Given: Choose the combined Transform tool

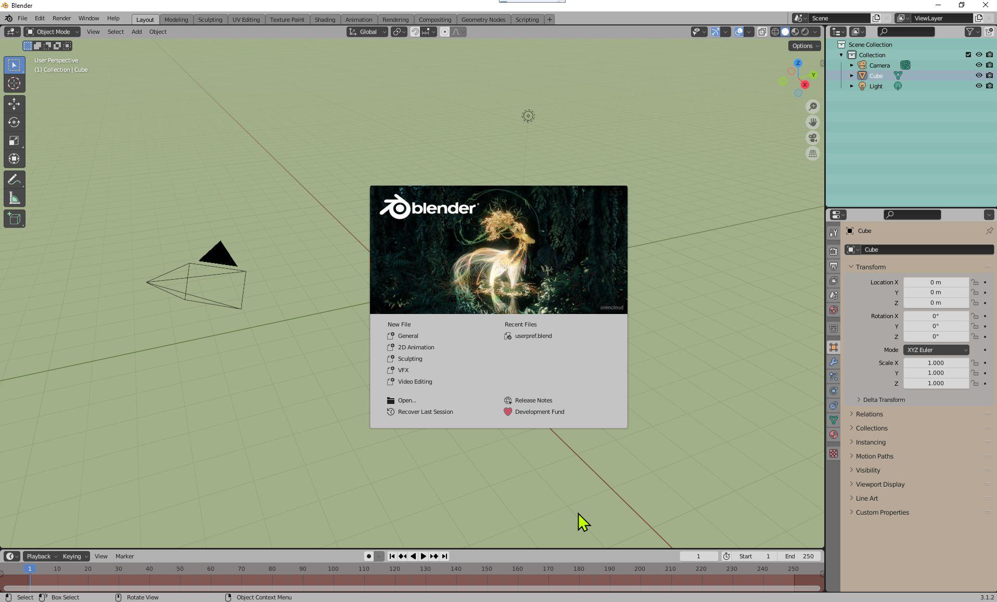Looking at the screenshot, I should [x=14, y=159].
